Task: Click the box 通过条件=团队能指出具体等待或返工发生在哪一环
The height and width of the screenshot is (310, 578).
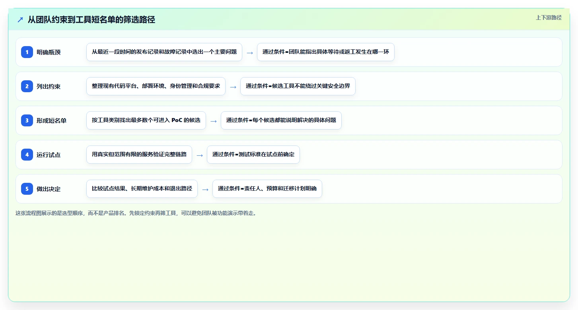Action: (x=326, y=52)
